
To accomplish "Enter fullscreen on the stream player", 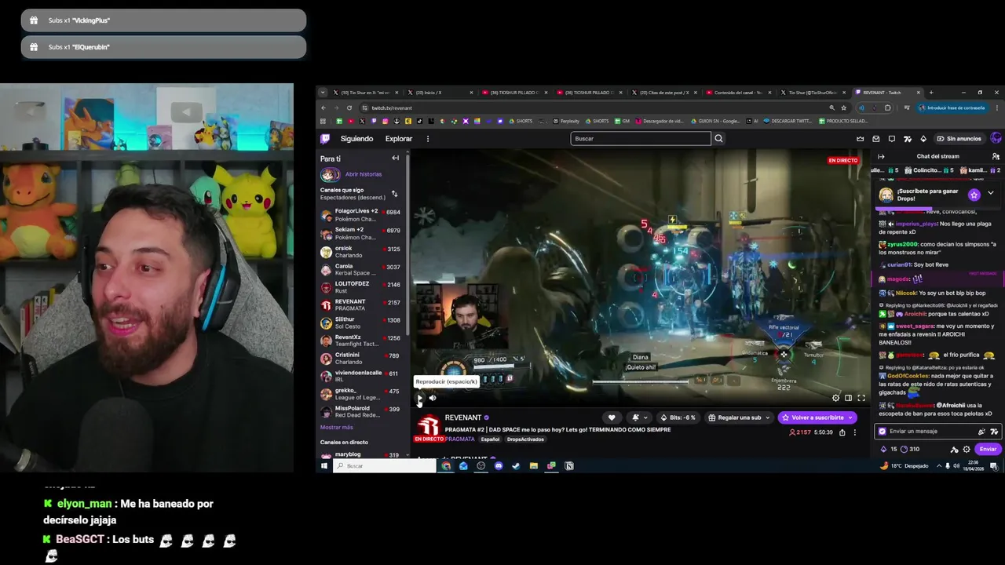I will [861, 398].
